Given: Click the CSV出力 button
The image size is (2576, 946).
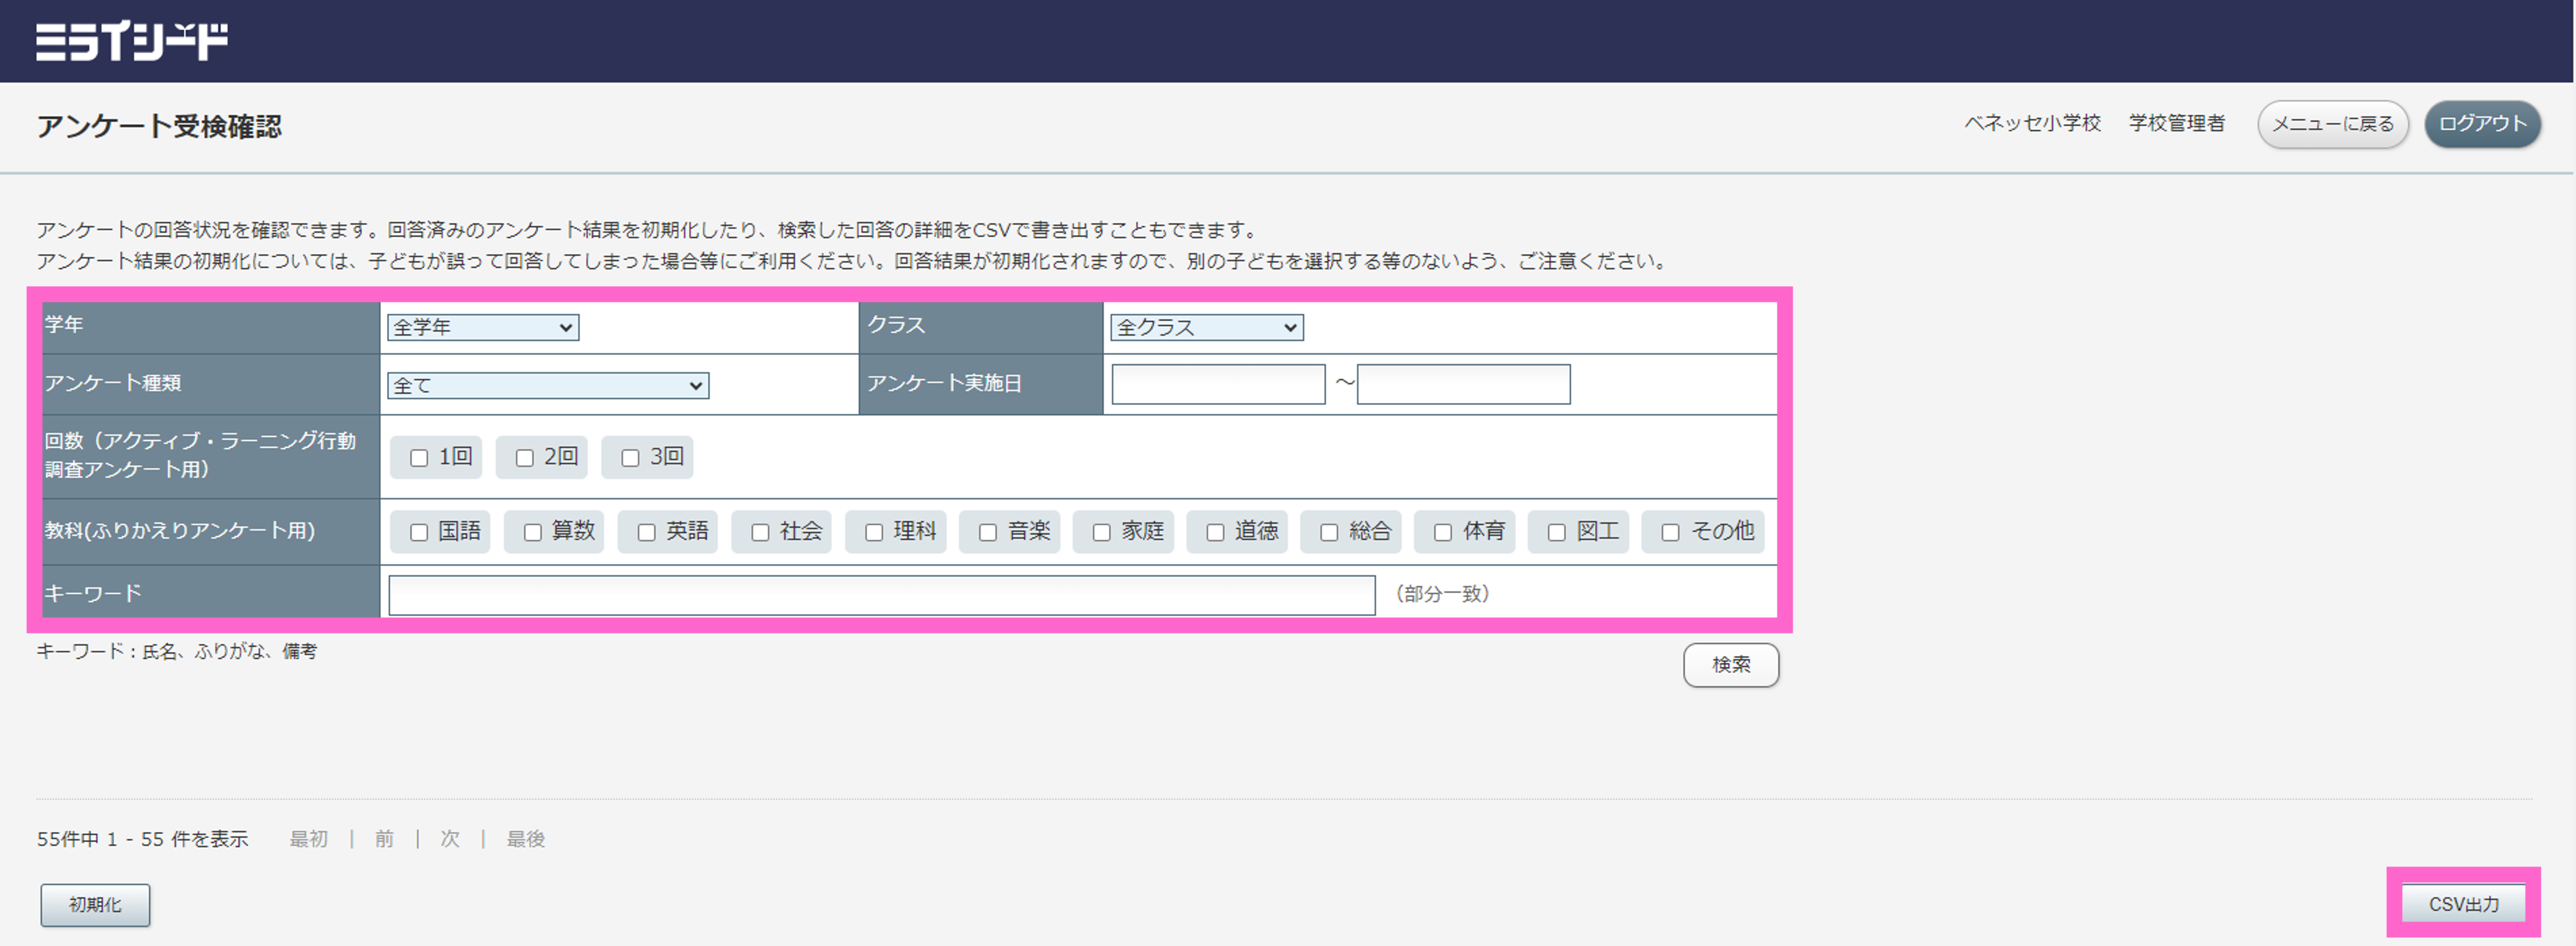Looking at the screenshot, I should [x=2463, y=904].
